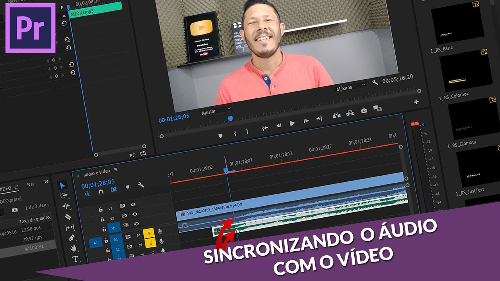Step back one frame
500x281 pixels.
point(279,125)
